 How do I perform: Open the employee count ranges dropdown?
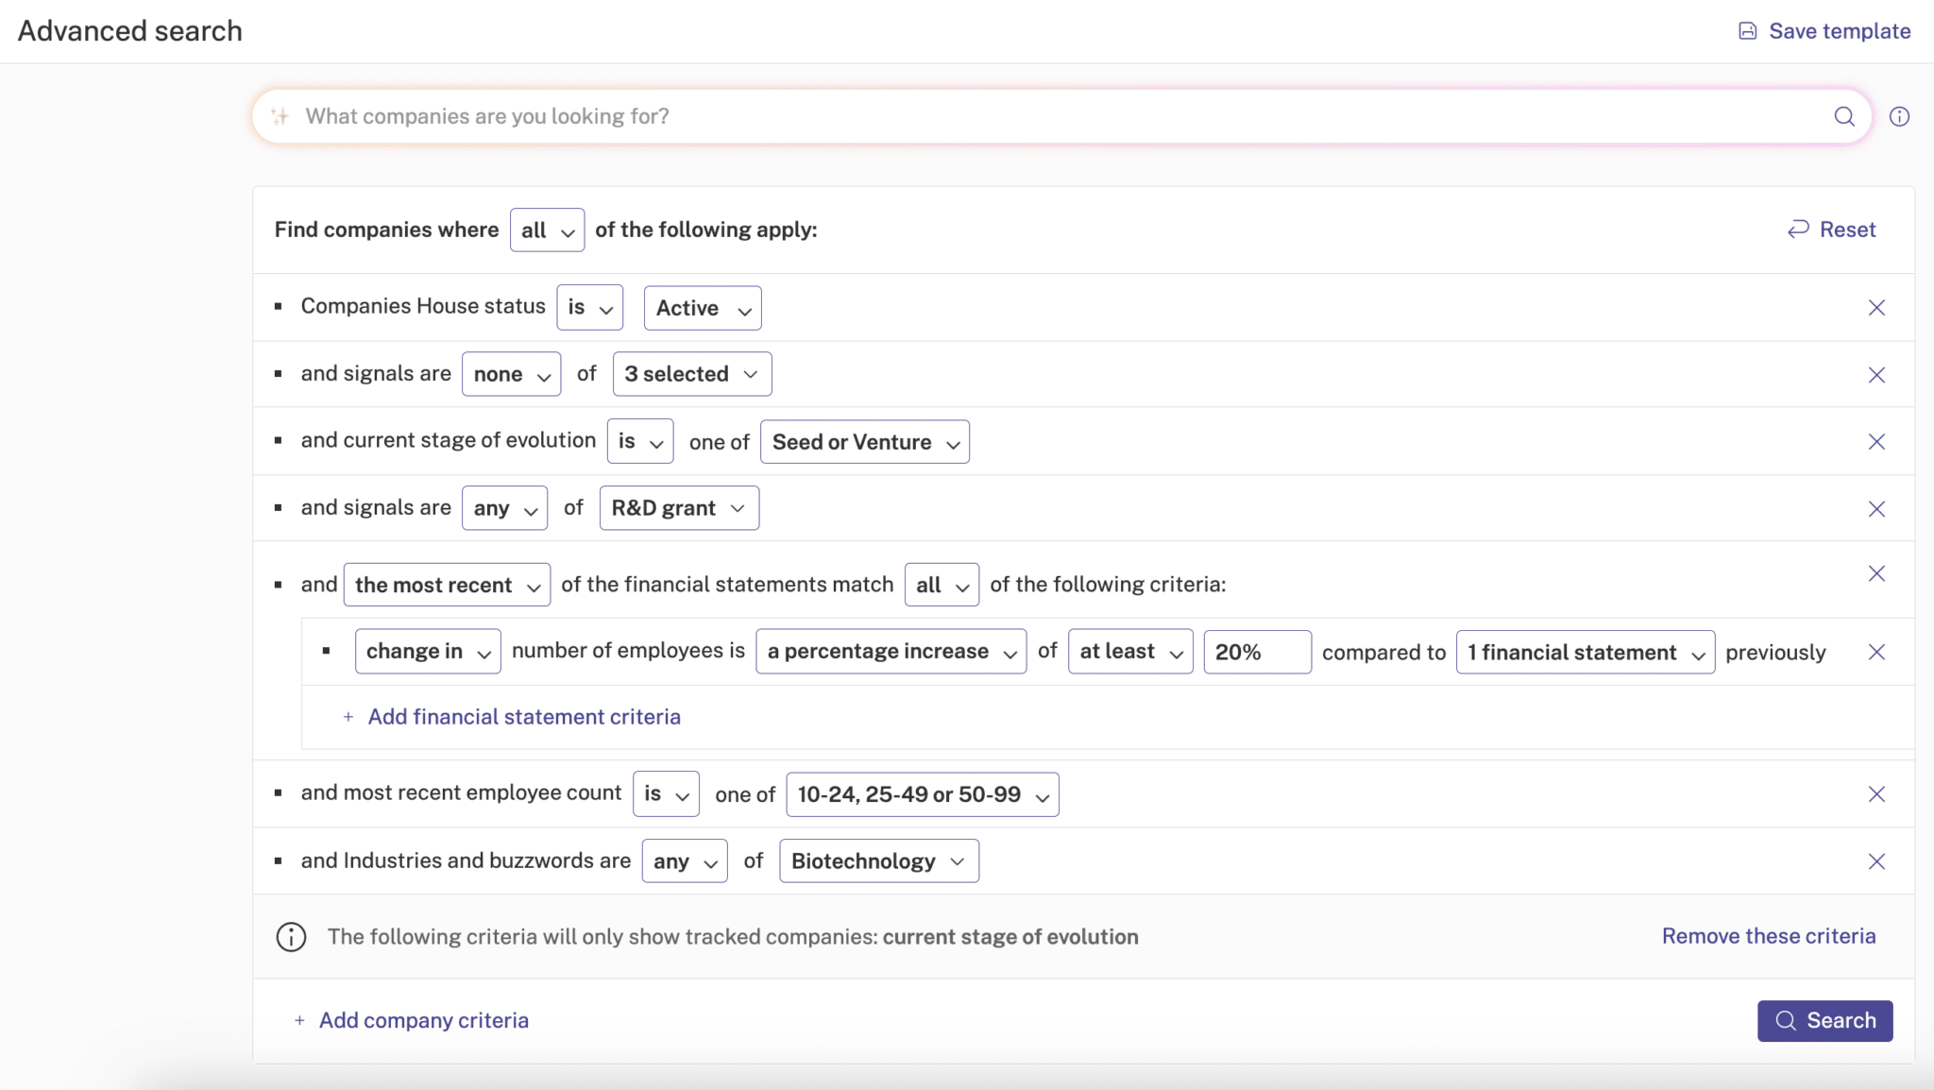pos(922,794)
